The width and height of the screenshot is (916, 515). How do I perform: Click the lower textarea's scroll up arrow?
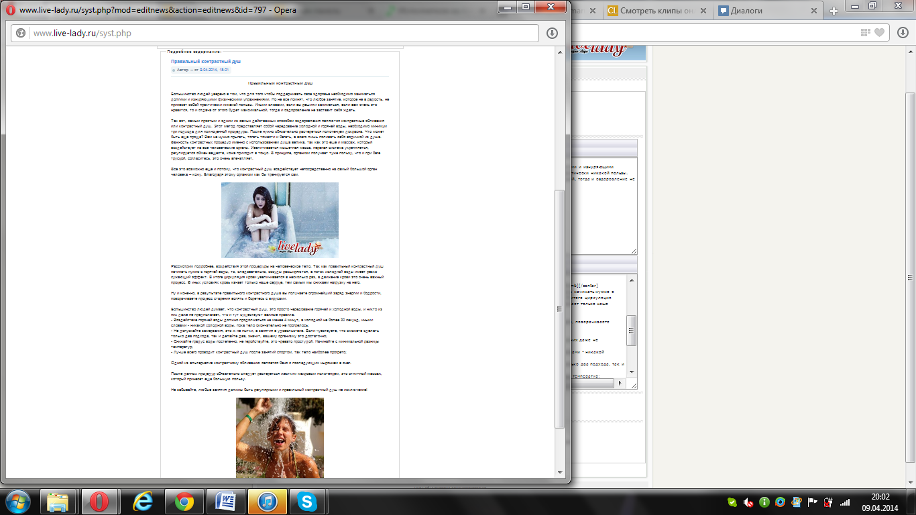tap(631, 279)
